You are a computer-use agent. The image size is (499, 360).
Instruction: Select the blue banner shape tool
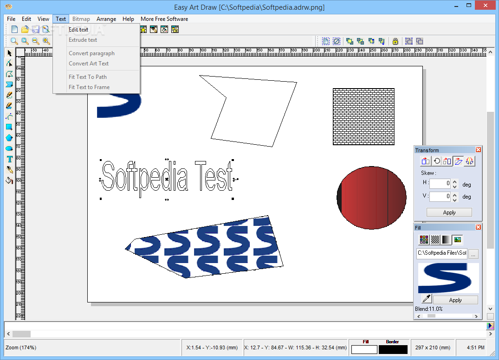(x=9, y=84)
